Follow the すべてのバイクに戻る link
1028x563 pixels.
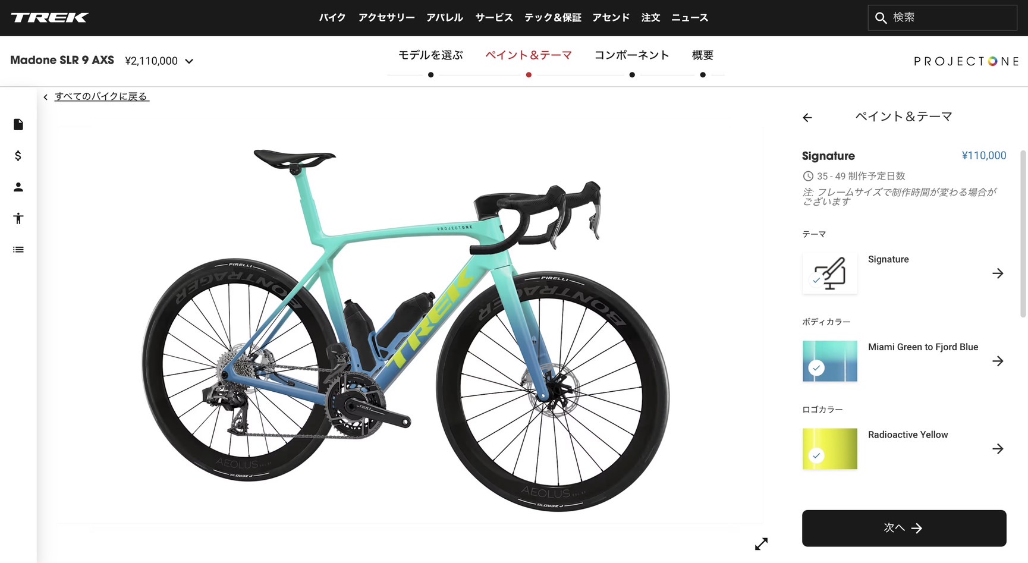101,96
